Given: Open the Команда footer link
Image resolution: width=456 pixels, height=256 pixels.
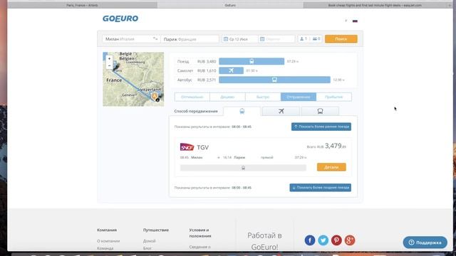Looking at the screenshot, I should (105, 248).
